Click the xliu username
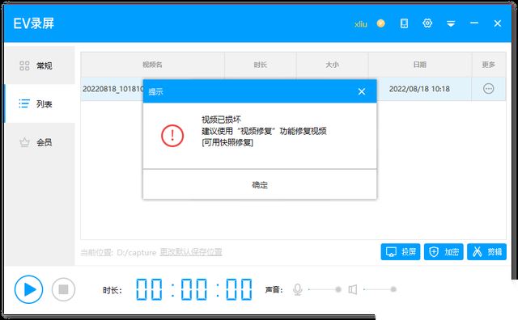The height and width of the screenshot is (320, 518). [x=361, y=23]
